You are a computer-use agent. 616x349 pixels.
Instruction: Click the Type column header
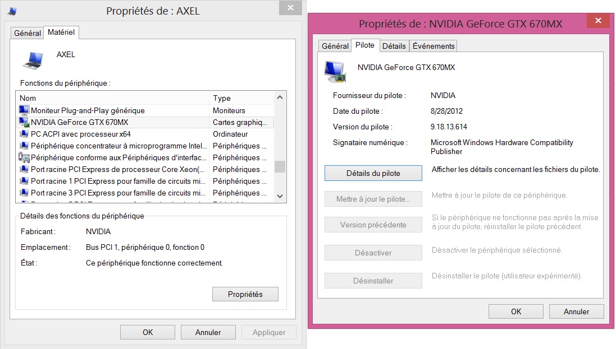[x=241, y=98]
